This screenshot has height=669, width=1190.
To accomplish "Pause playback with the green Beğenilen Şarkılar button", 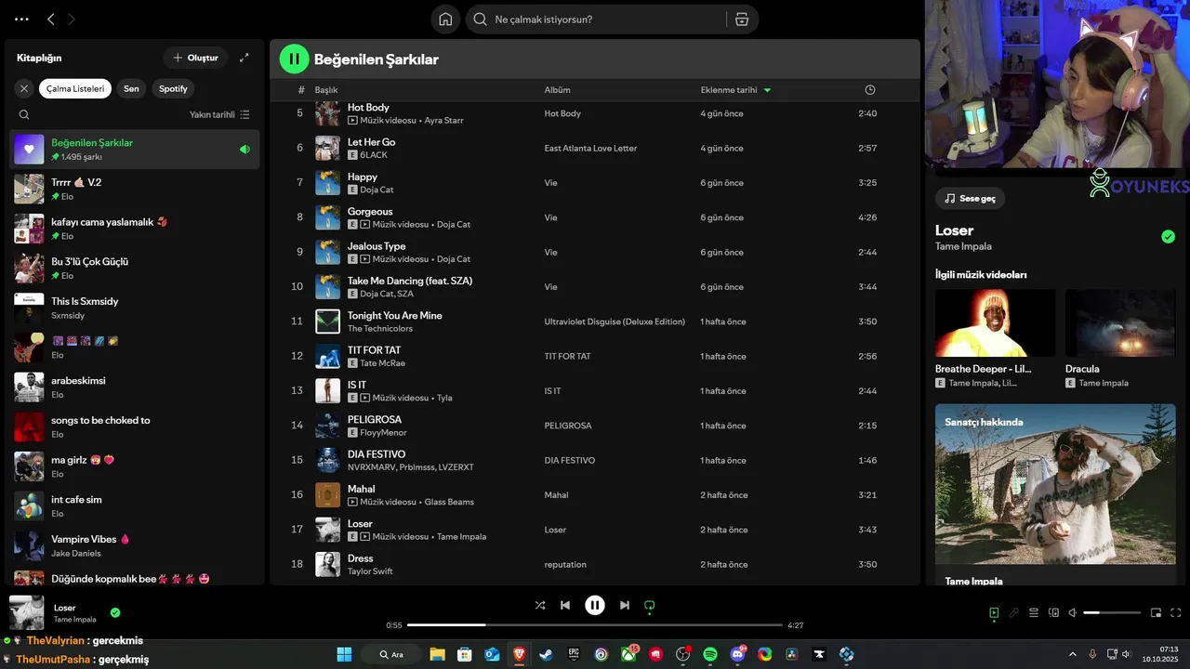I will click(294, 59).
